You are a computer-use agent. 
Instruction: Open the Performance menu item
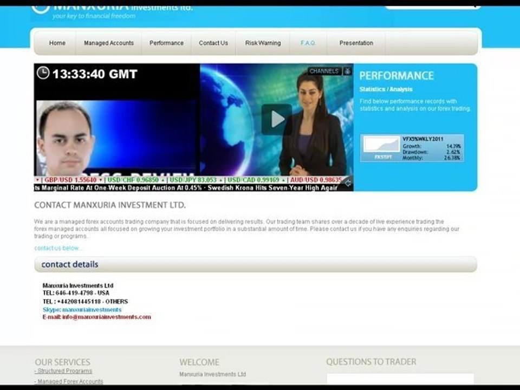166,43
